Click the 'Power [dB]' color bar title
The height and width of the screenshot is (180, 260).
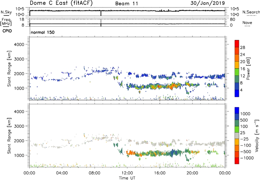(x=248, y=69)
